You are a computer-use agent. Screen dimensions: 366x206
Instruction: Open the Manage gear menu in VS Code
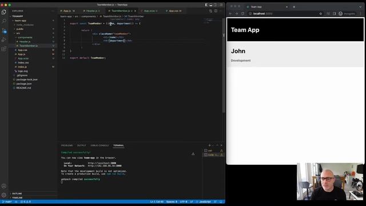tap(4, 195)
